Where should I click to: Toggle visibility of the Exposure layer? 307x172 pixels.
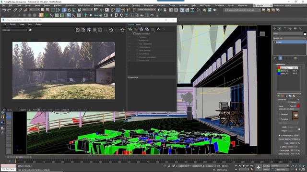pos(130,37)
